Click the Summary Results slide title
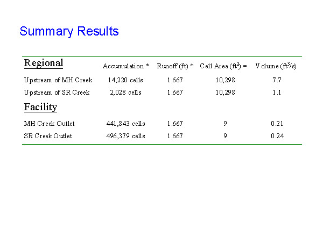323x242 pixels. (x=69, y=31)
